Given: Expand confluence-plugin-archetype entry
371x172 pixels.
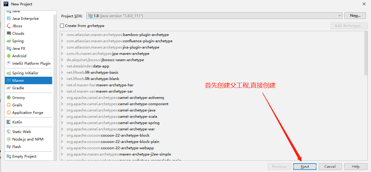Looking at the screenshot, I should tap(62, 41).
